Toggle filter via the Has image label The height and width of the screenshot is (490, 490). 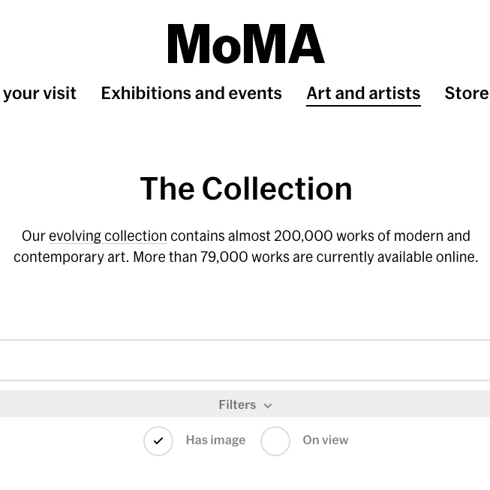click(215, 440)
